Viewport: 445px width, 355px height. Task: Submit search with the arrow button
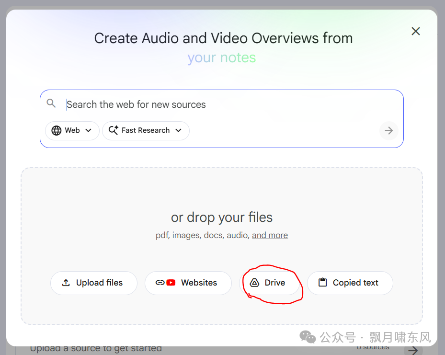click(388, 130)
